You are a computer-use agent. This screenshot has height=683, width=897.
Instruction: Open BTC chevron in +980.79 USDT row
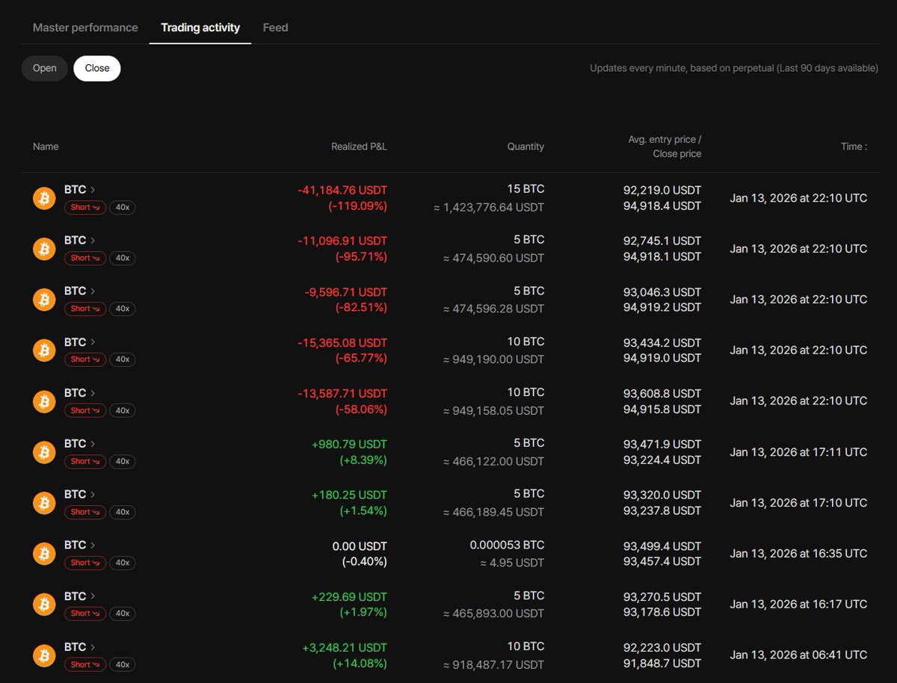click(93, 444)
